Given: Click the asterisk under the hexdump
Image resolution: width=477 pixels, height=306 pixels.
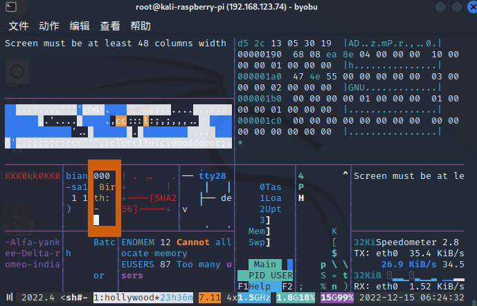Looking at the screenshot, I should pos(240,143).
